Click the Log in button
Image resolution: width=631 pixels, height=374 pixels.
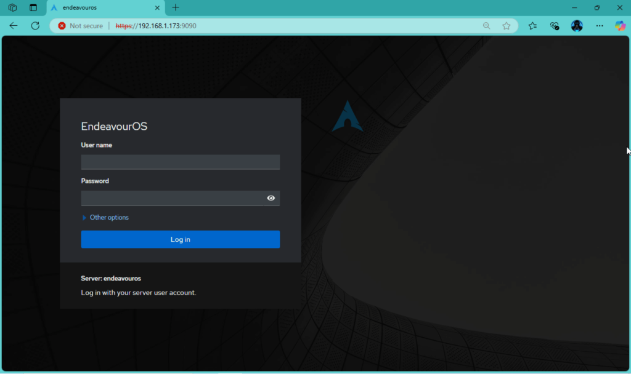tap(181, 239)
